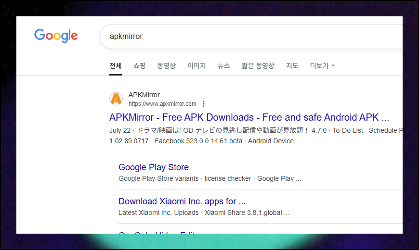This screenshot has width=419, height=250.
Task: Select the 짧은 동영상 tab
Action: tap(258, 66)
